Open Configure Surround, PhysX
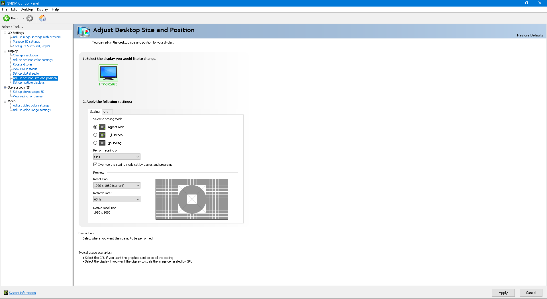Screen dimensions: 547x299 pos(31,46)
